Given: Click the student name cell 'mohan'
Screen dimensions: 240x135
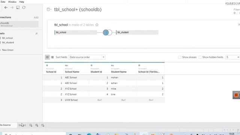Looking at the screenshot, I should (114, 78).
